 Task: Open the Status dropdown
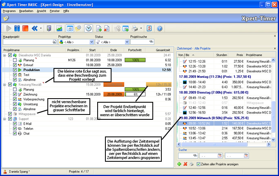tap(127, 42)
